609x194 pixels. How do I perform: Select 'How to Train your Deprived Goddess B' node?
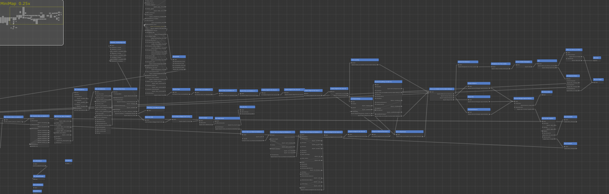[x=283, y=132]
